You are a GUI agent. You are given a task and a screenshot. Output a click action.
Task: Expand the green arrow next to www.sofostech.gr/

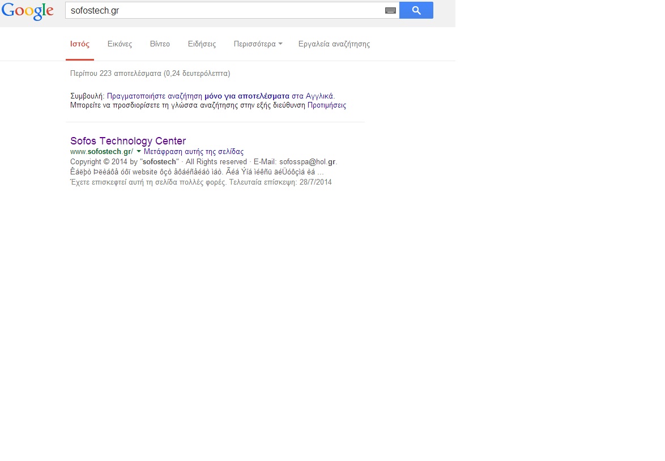[x=139, y=151]
